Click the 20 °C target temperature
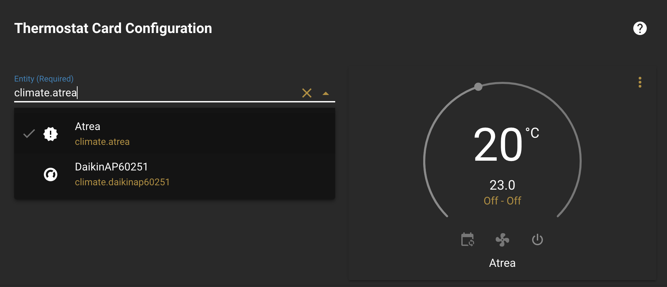 tap(498, 145)
